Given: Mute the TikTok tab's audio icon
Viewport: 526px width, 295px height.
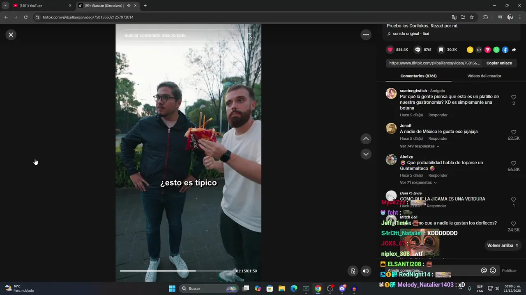Looking at the screenshot, I should coord(129,6).
